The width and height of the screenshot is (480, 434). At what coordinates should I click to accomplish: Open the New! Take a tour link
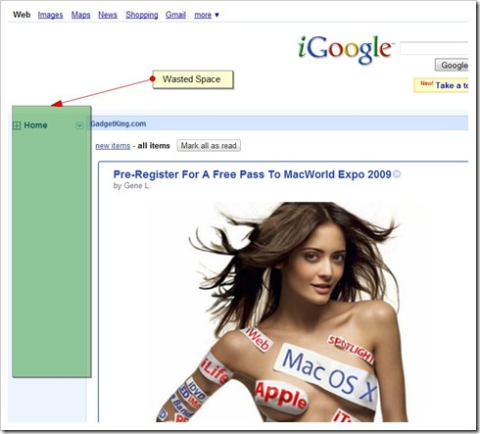coord(441,85)
